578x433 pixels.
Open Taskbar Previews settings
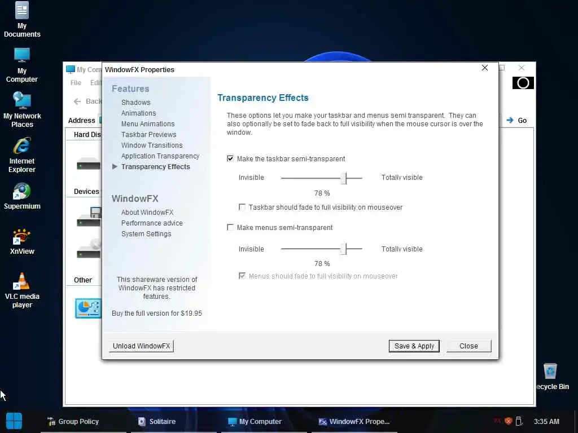tap(148, 134)
